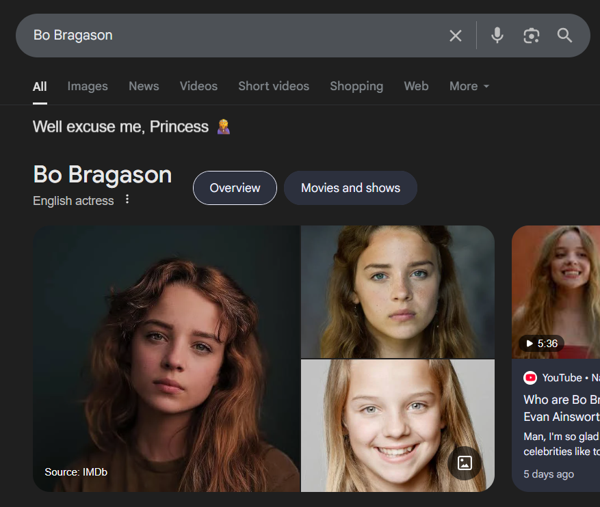Image resolution: width=600 pixels, height=507 pixels.
Task: Open Google Lens image search icon
Action: click(x=531, y=36)
